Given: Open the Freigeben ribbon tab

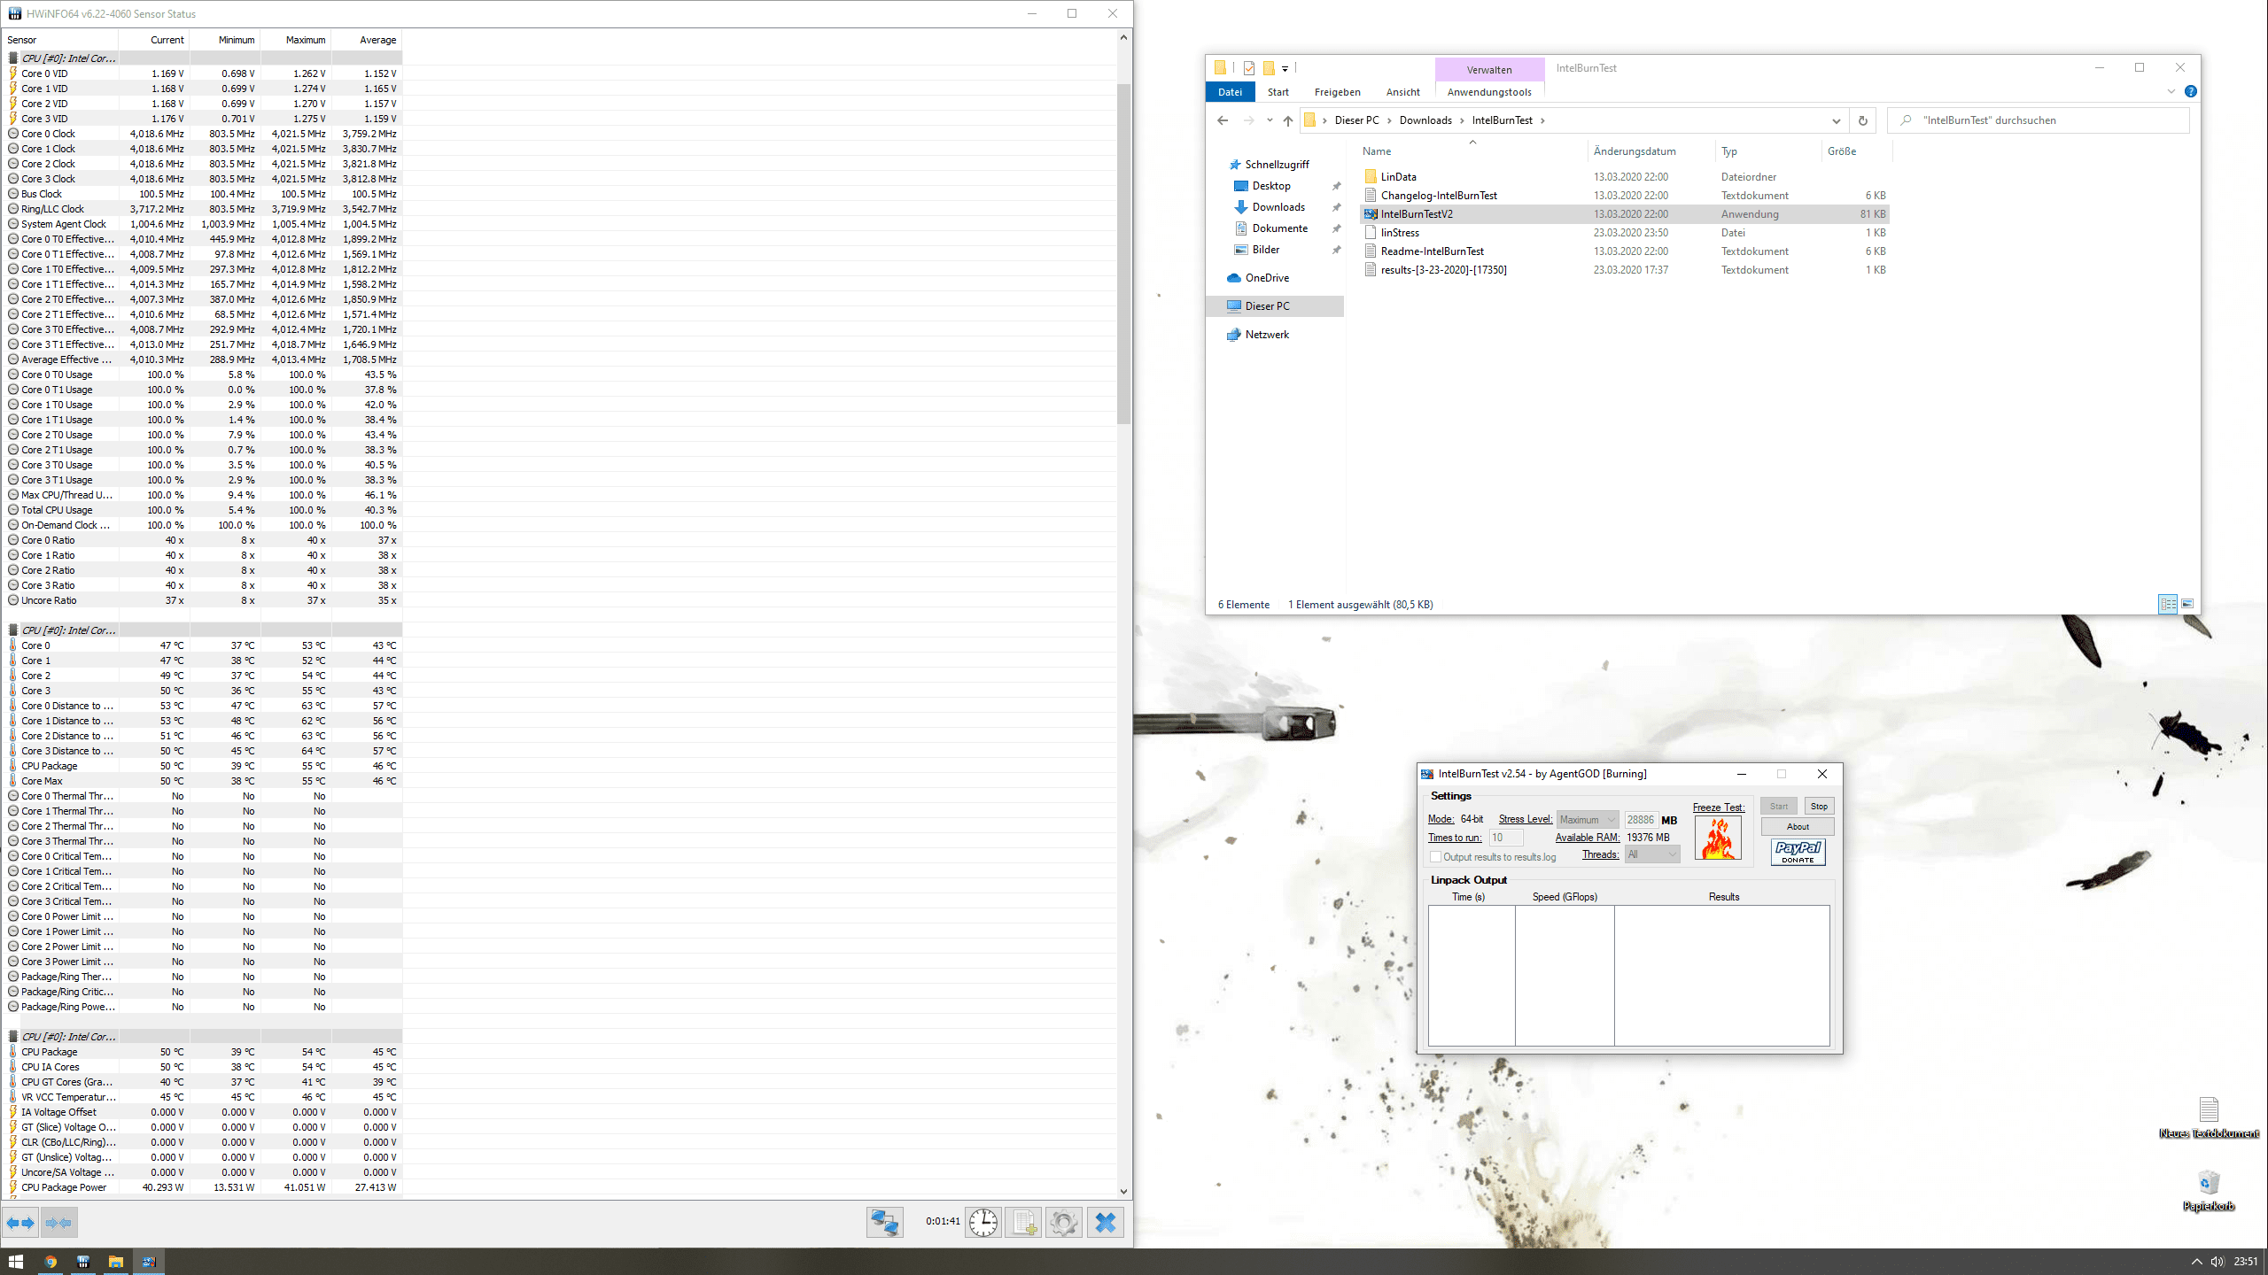Looking at the screenshot, I should [x=1338, y=92].
